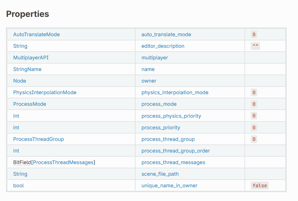Open the PhysicsInterpolationMode type link
Screen dimensions: 298x201
(45, 92)
